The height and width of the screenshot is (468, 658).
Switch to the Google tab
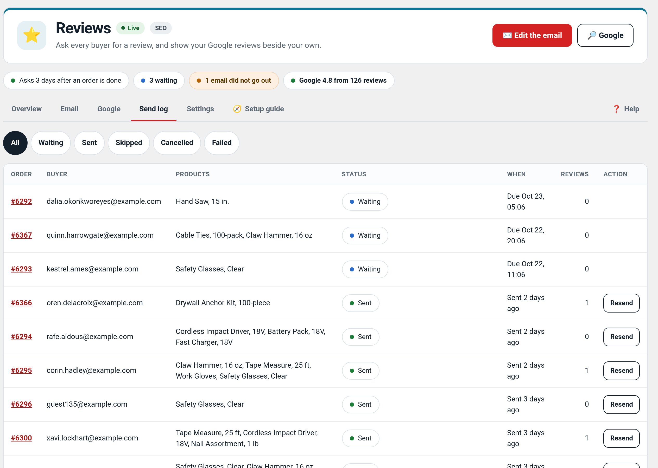pos(109,109)
